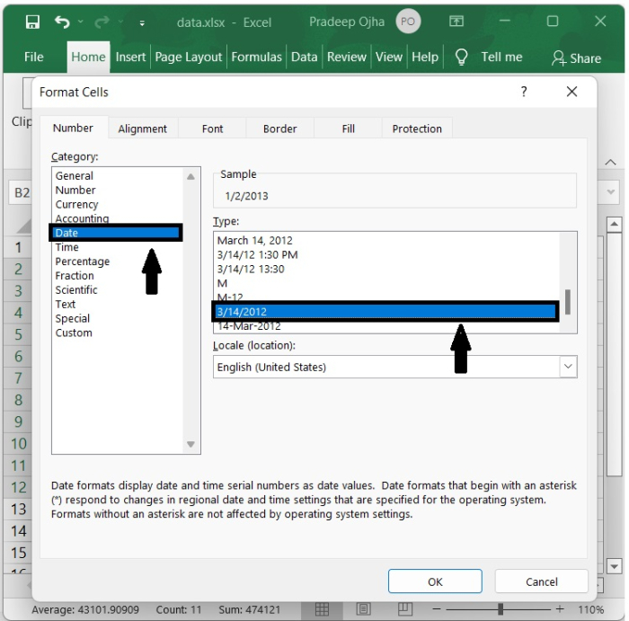Image resolution: width=629 pixels, height=621 pixels.
Task: Open the Page Layout ribbon tab
Action: pyautogui.click(x=188, y=57)
